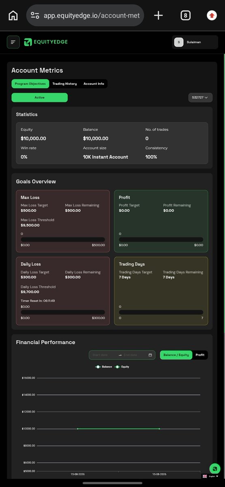Toggle the Balance legend marker

[98, 367]
